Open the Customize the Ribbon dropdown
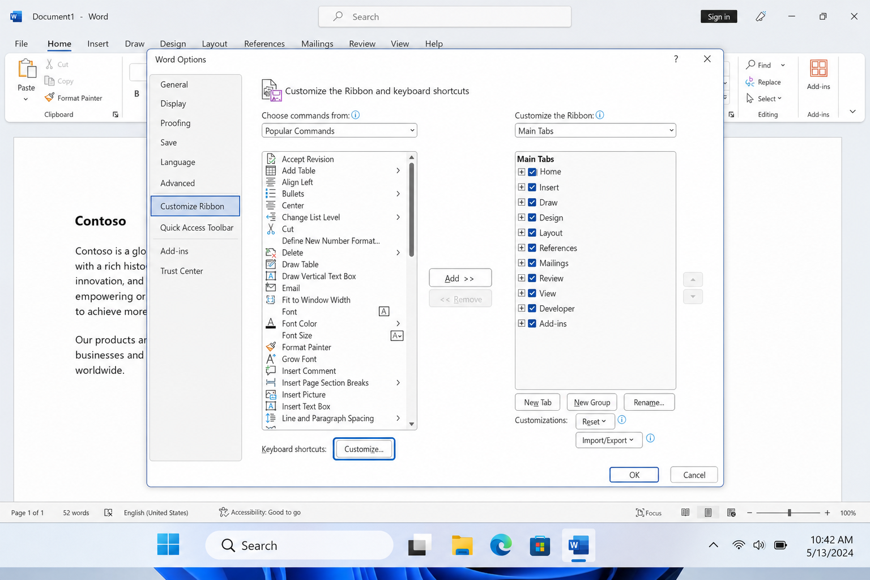This screenshot has width=870, height=580. 595,130
